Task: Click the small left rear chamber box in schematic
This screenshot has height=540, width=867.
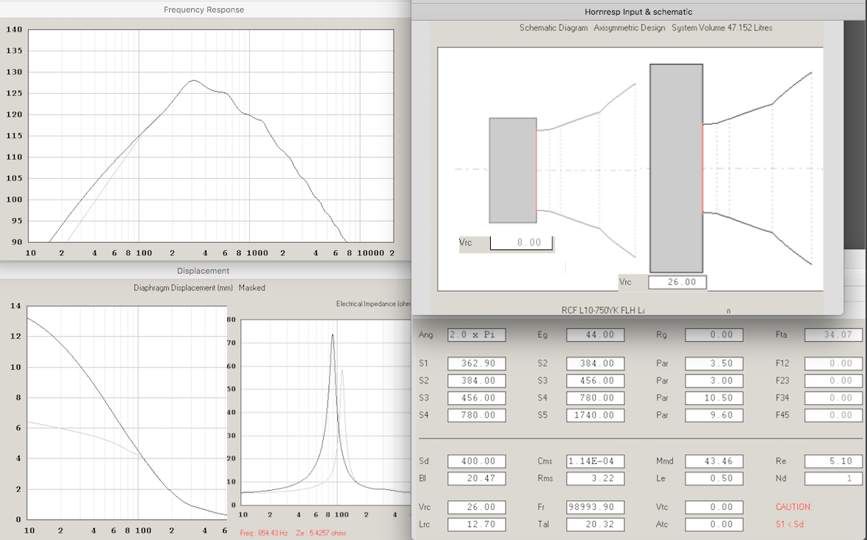Action: (513, 170)
